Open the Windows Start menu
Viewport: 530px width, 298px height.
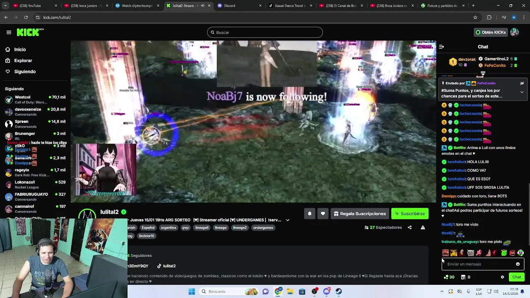tap(191, 291)
